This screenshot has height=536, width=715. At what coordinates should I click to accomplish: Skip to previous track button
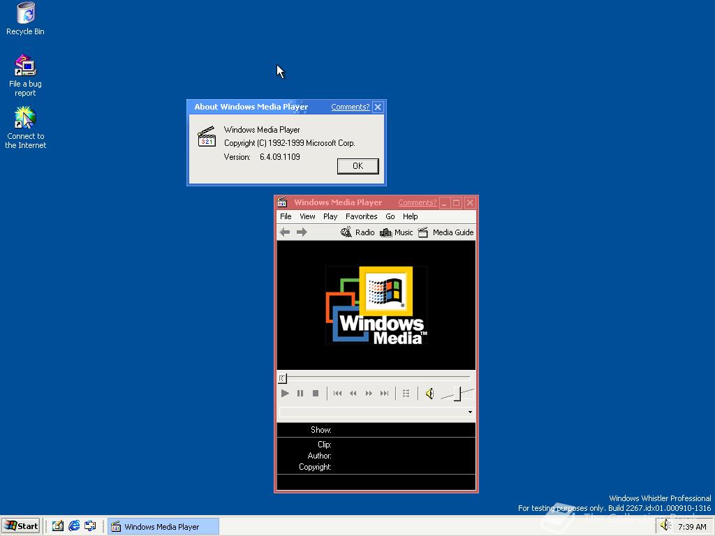point(337,394)
